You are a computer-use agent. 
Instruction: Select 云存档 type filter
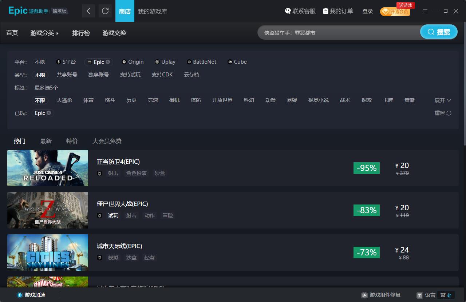coord(191,75)
